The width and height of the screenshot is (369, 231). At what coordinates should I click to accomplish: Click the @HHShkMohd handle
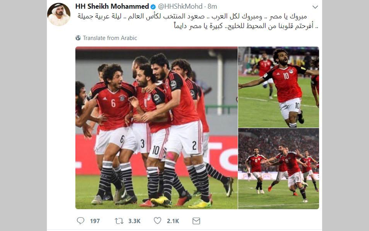(180, 6)
